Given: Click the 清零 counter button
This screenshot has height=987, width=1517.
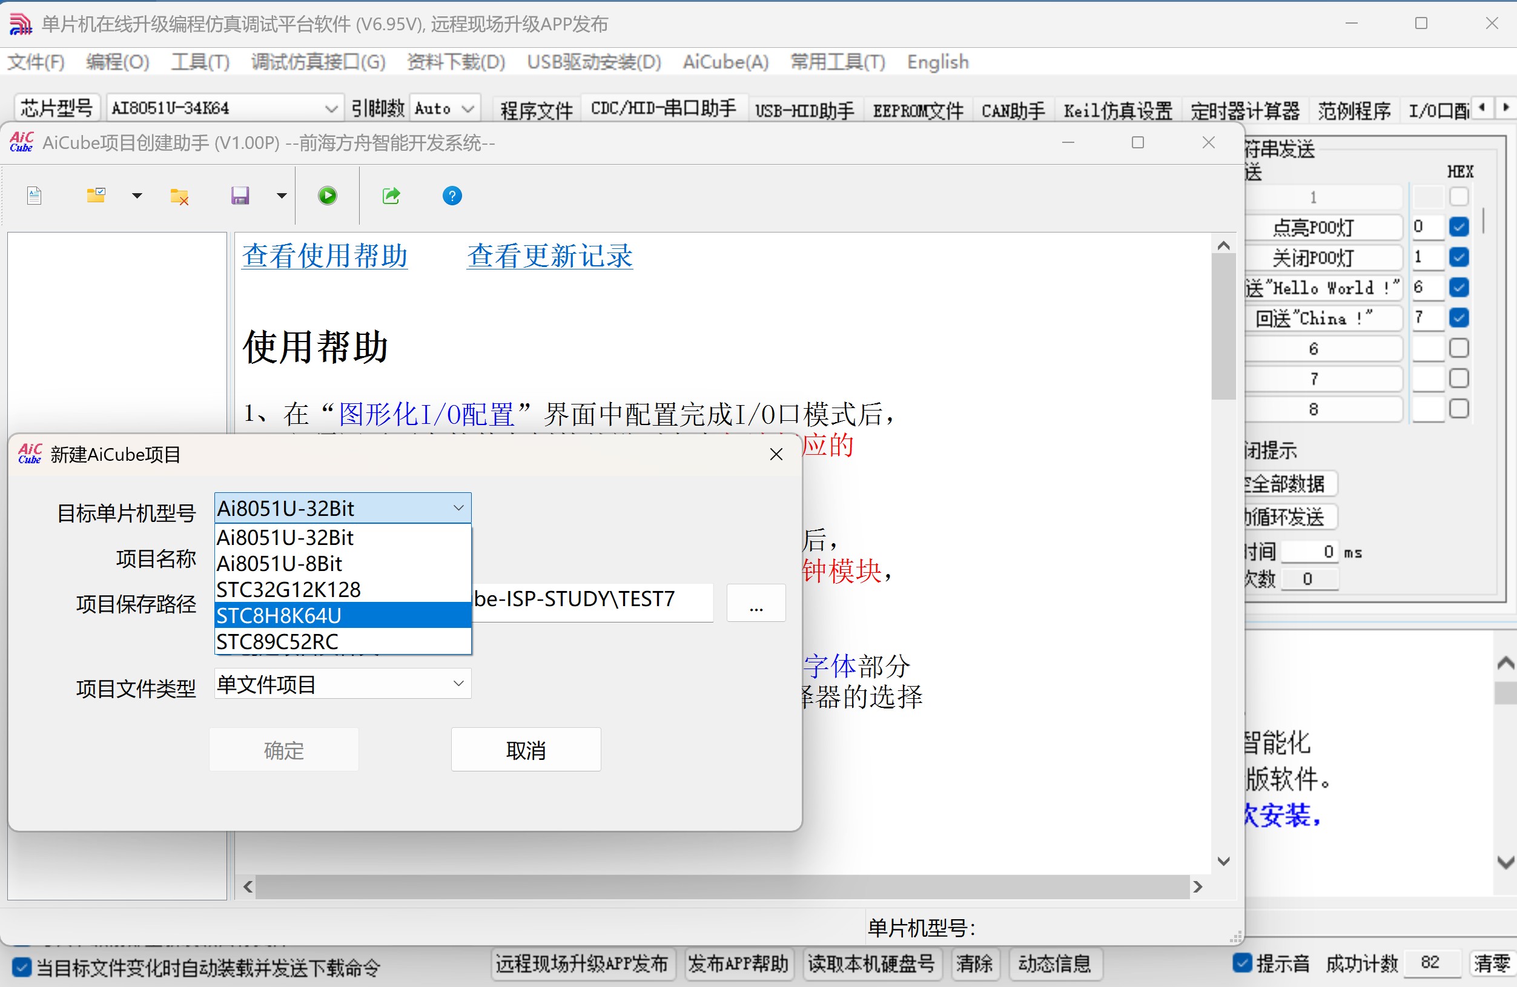Looking at the screenshot, I should click(1492, 963).
